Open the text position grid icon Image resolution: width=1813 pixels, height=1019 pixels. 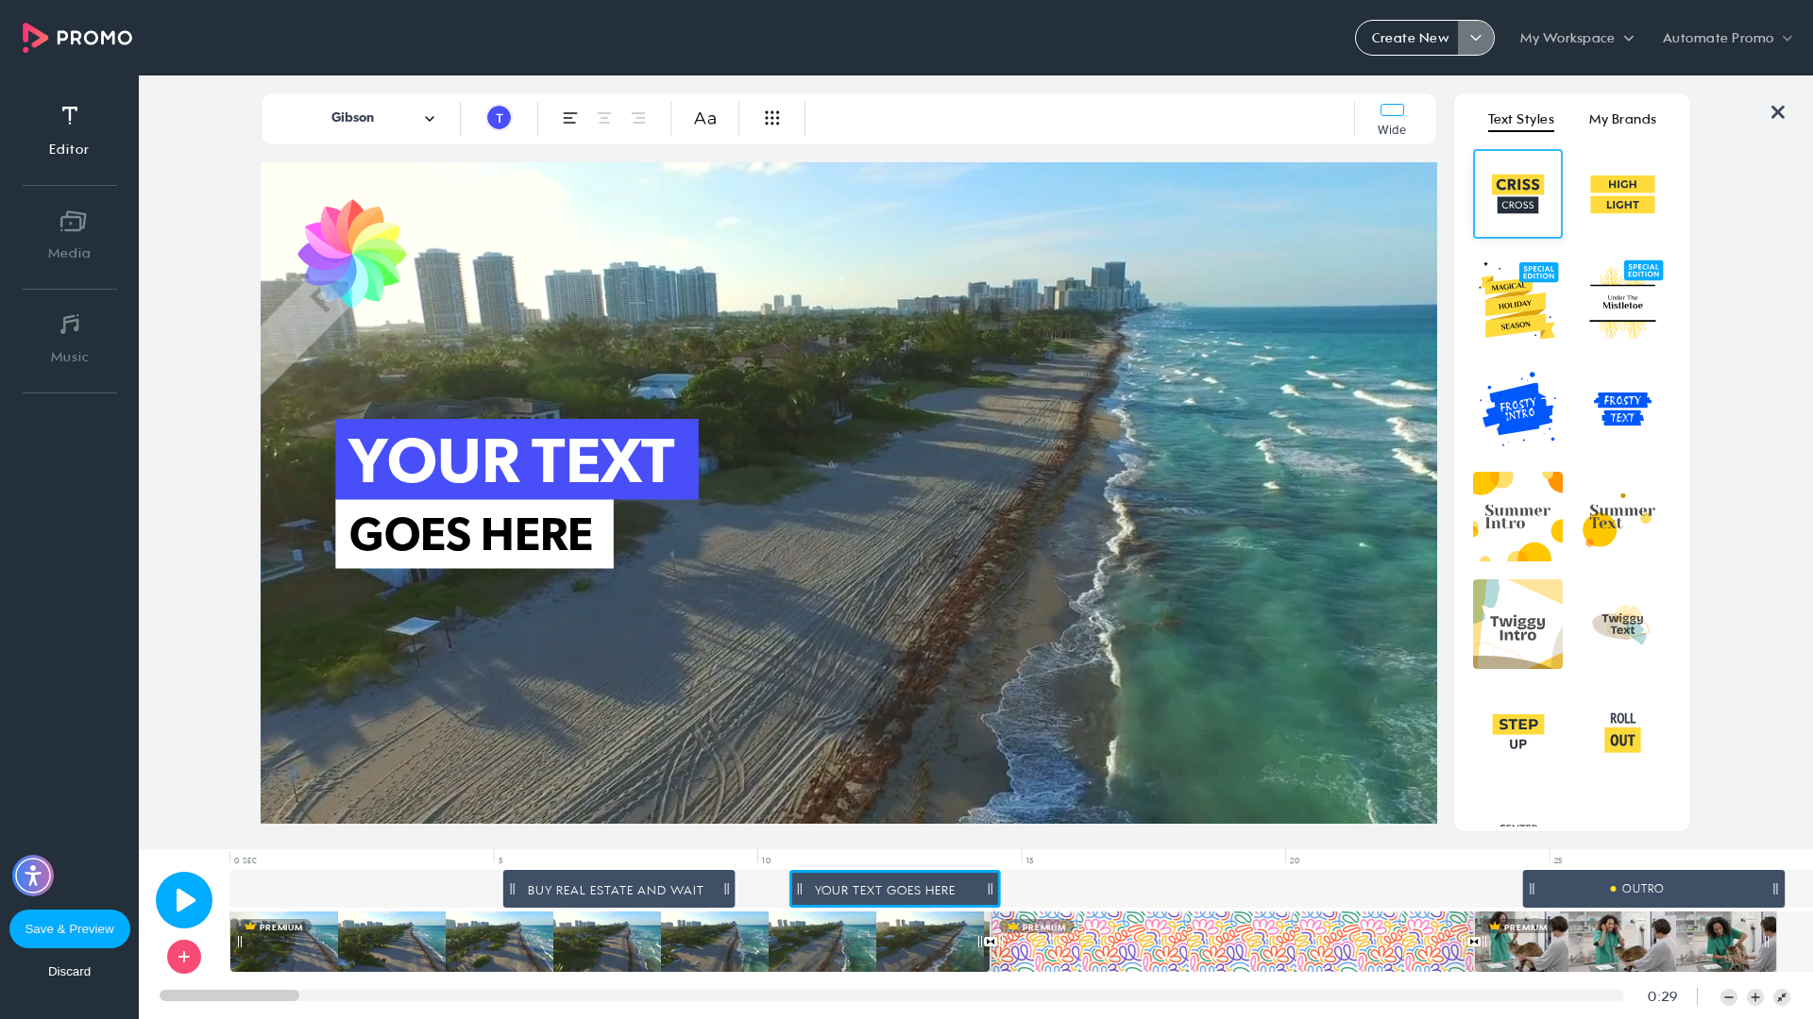pos(772,118)
